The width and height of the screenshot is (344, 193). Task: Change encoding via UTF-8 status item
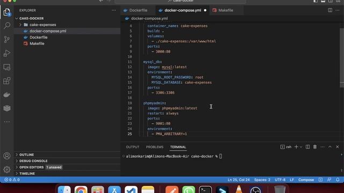coord(280,180)
